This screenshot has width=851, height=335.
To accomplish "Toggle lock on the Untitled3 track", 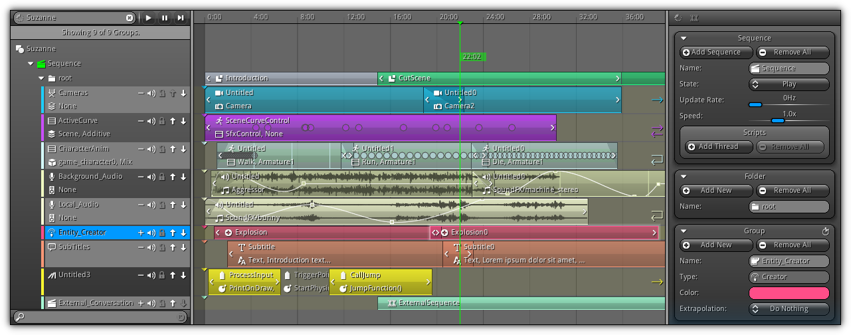I will [162, 276].
